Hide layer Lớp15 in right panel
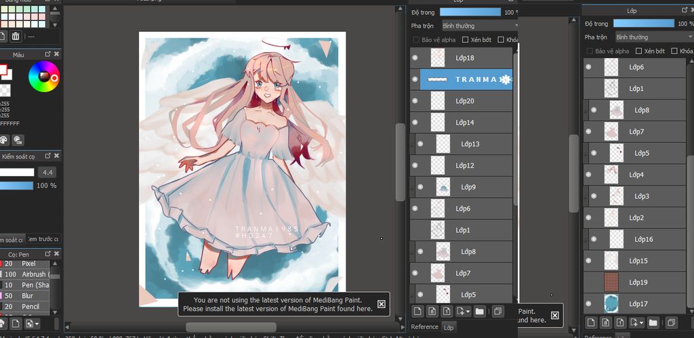Screen dimensions: 694x338 pyautogui.click(x=588, y=261)
